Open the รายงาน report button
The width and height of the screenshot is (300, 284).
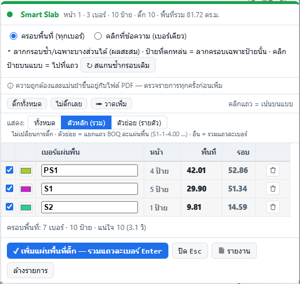(x=234, y=251)
